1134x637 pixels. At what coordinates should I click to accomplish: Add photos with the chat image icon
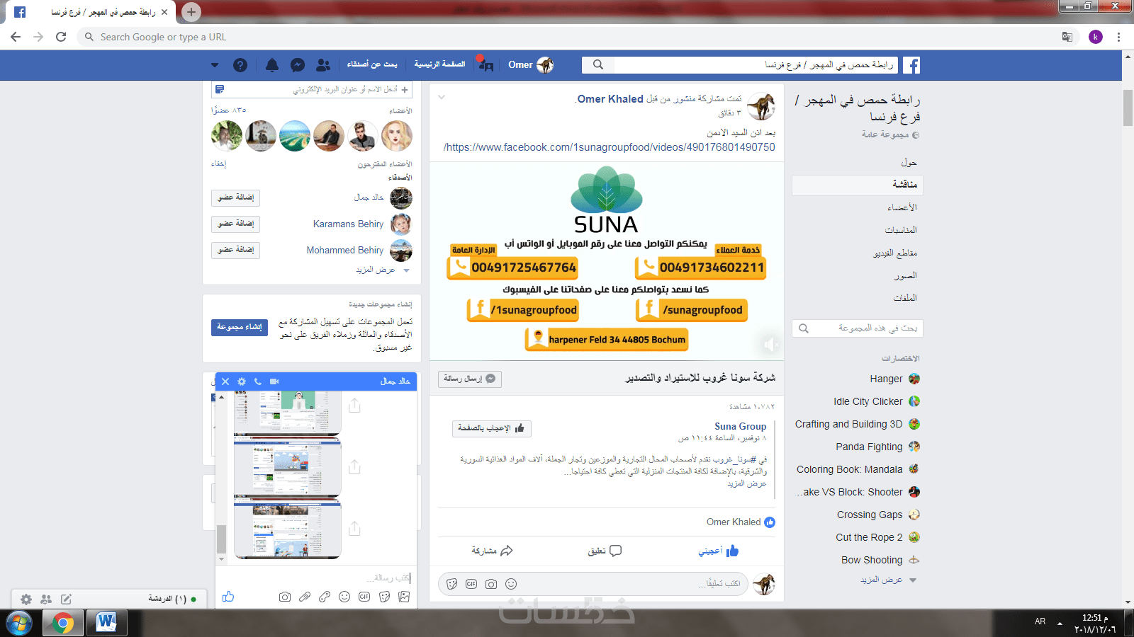point(404,597)
